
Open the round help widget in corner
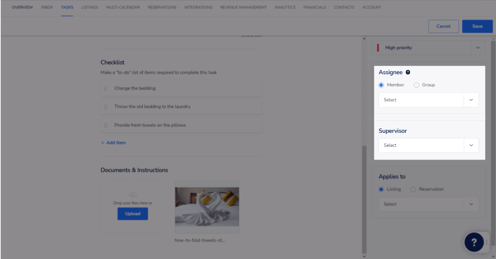click(474, 242)
